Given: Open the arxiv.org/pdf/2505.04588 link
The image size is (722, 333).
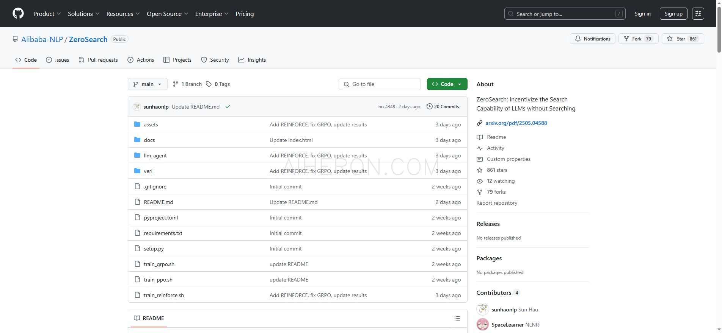Looking at the screenshot, I should 516,123.
